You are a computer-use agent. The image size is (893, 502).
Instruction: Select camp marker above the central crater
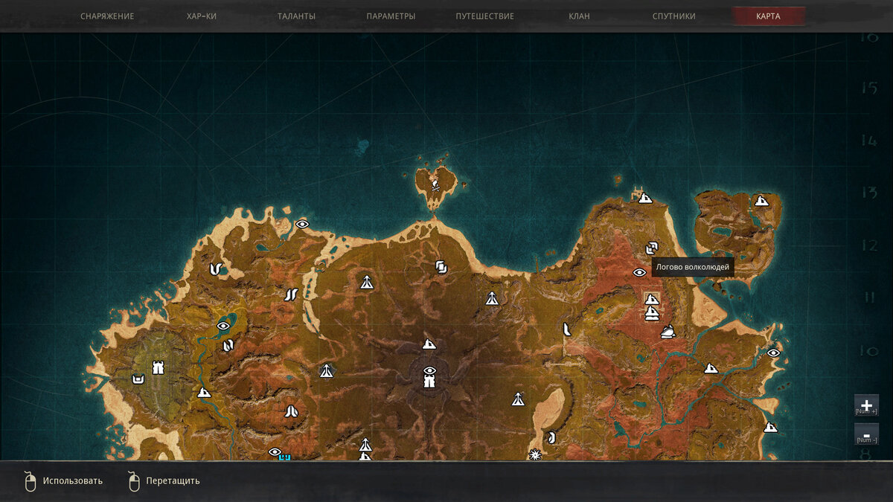click(x=429, y=344)
